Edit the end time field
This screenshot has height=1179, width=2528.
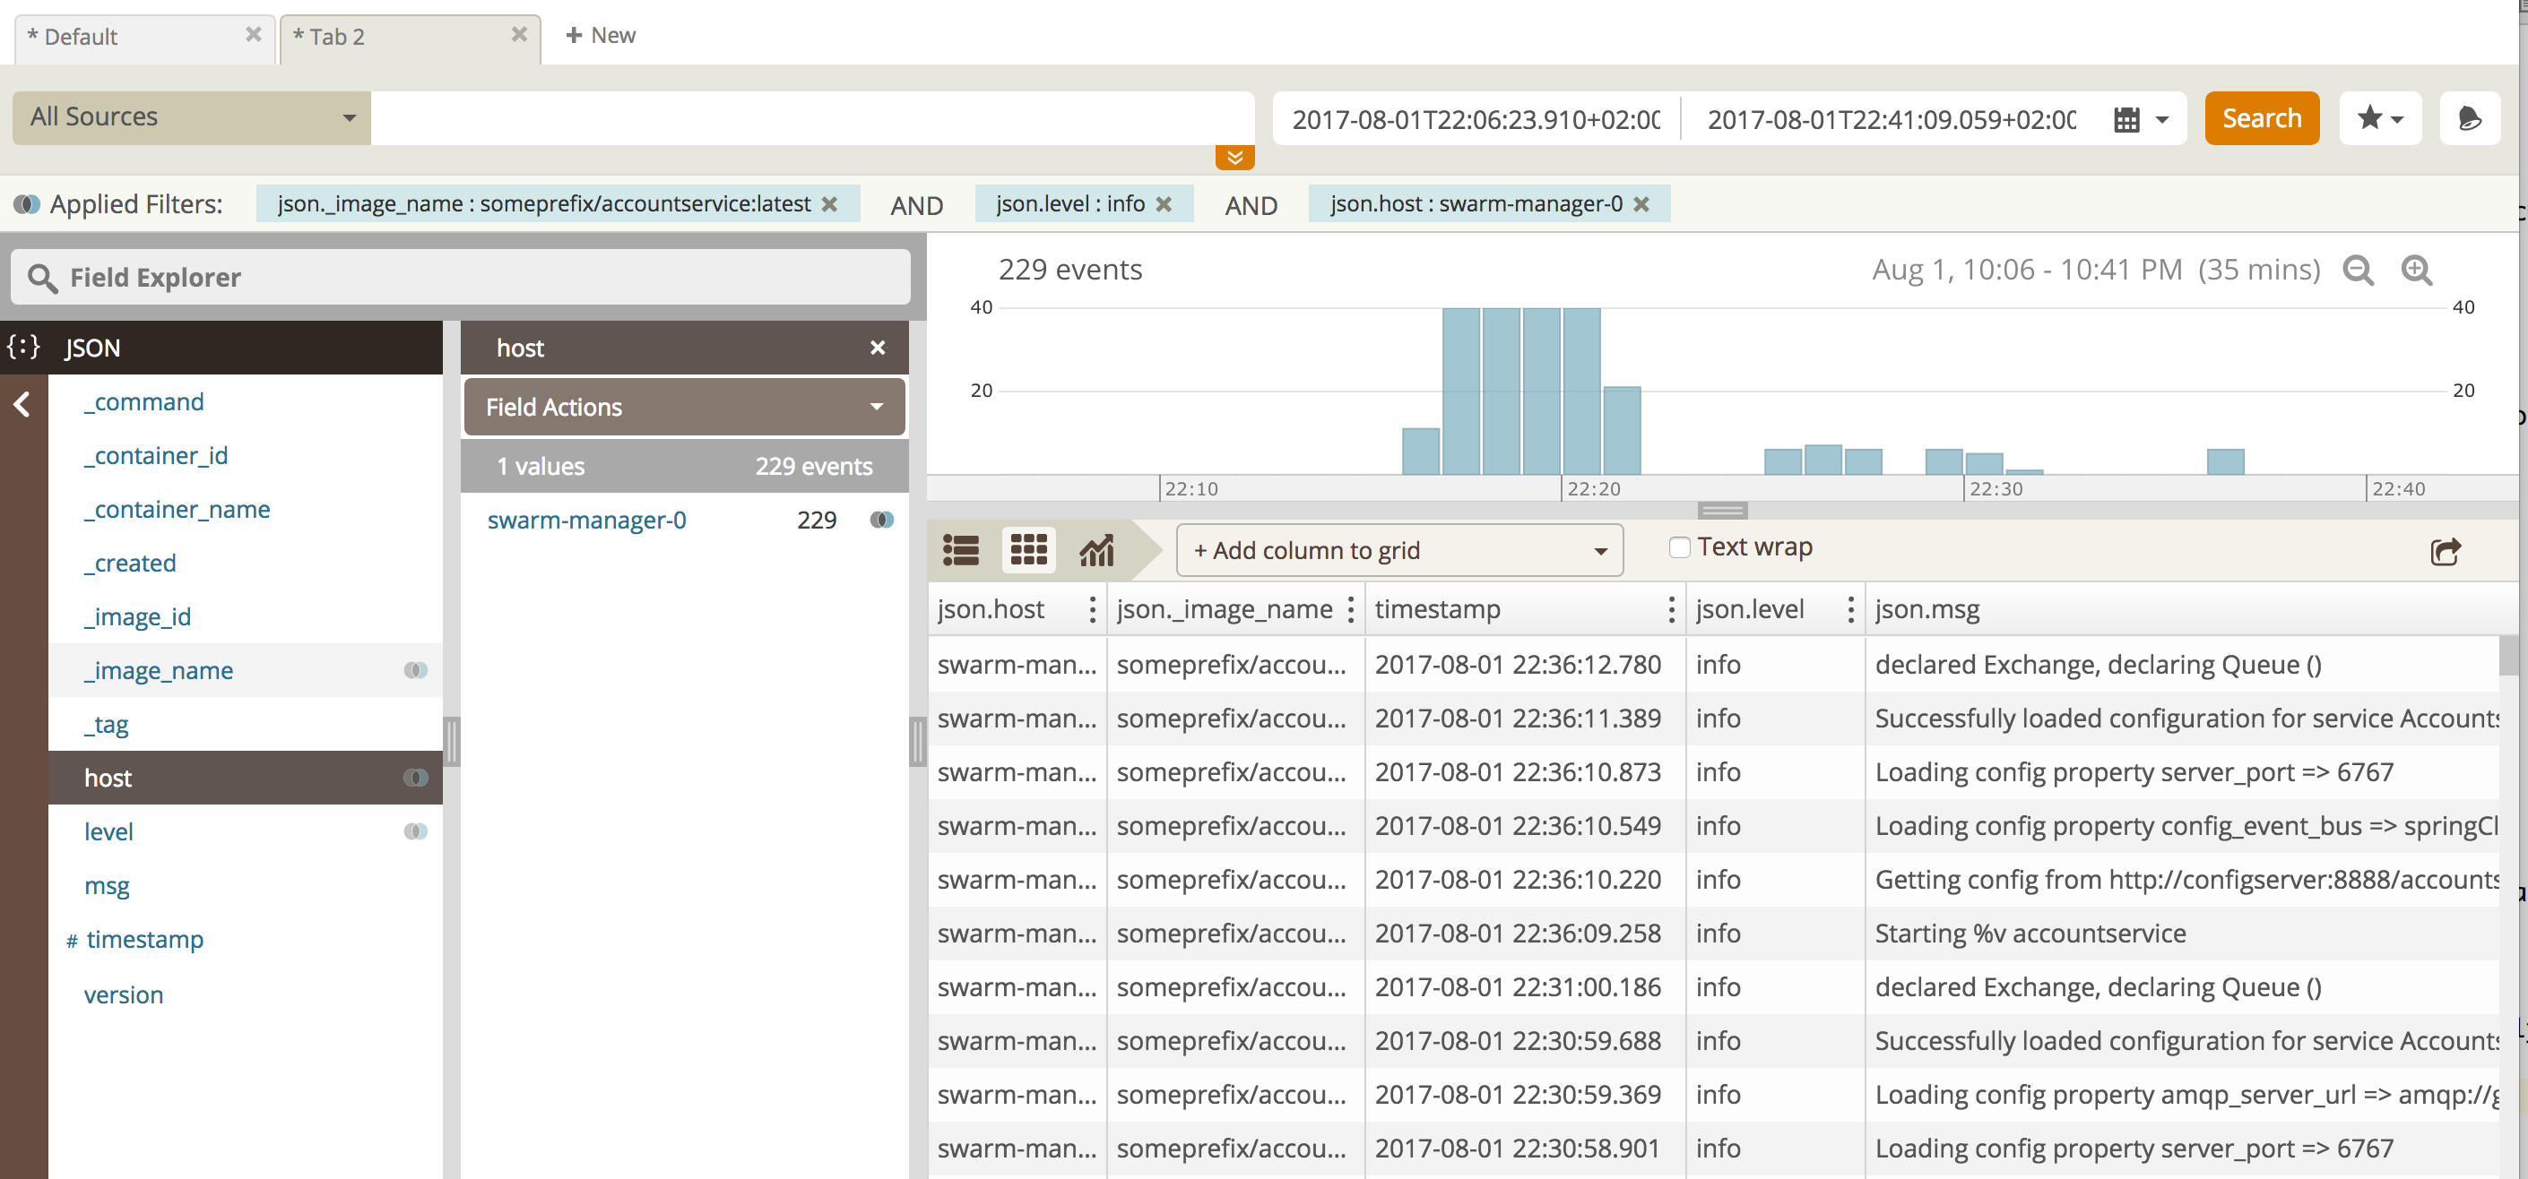click(1892, 120)
